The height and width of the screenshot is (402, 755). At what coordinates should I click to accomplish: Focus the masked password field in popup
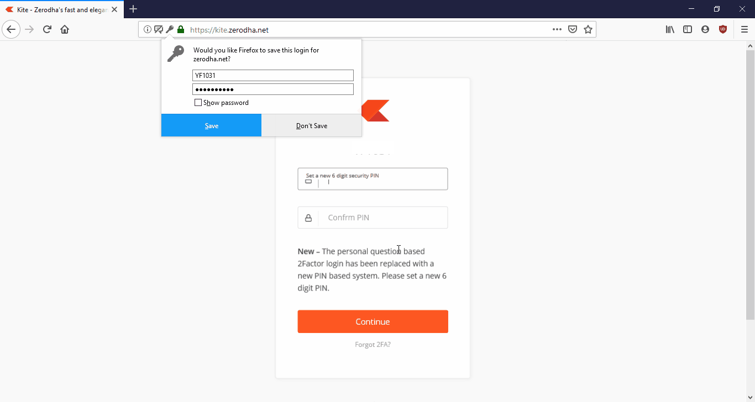(273, 89)
